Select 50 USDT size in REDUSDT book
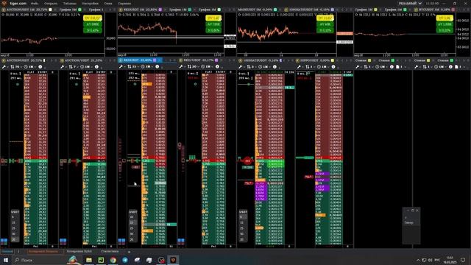 (132, 234)
